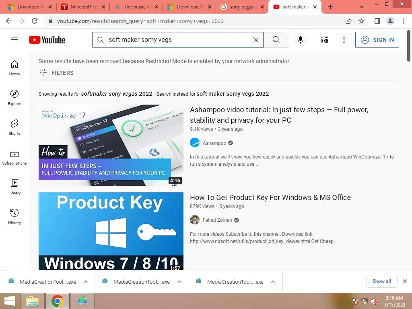
Task: Open the installer icon on the taskbar
Action: tap(82, 301)
